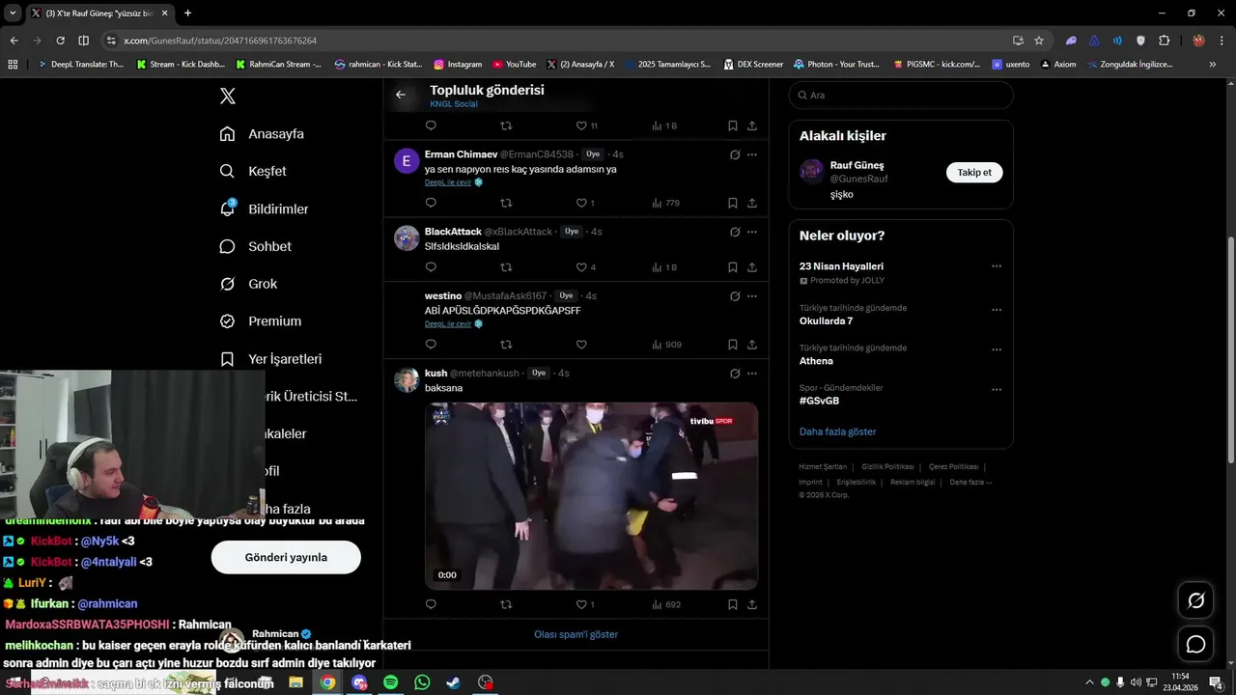
Task: Open more options on kush's post
Action: coord(752,374)
